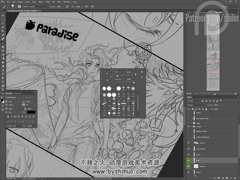Select the Lasso tool
This screenshot has height=180, width=240.
click(x=3, y=23)
